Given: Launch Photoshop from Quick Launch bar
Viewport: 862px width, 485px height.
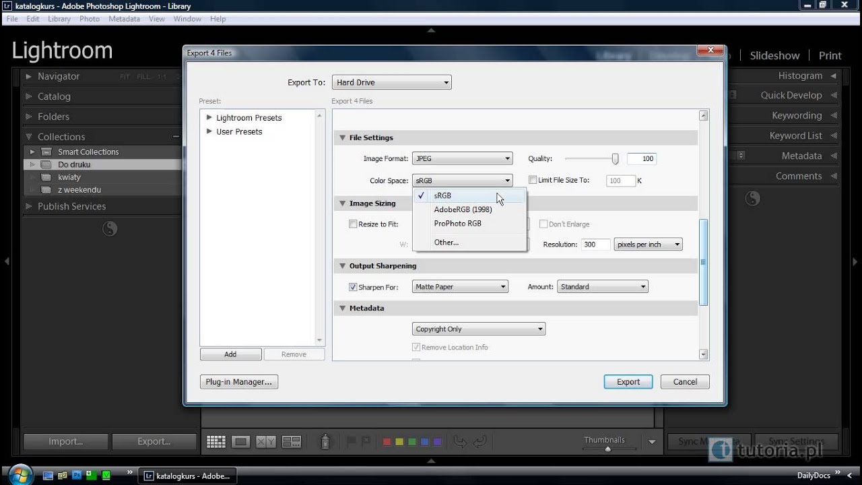Looking at the screenshot, I should click(x=77, y=476).
